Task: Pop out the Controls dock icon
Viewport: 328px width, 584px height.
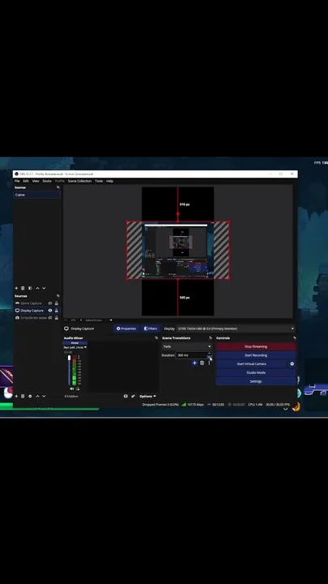Action: coord(295,338)
